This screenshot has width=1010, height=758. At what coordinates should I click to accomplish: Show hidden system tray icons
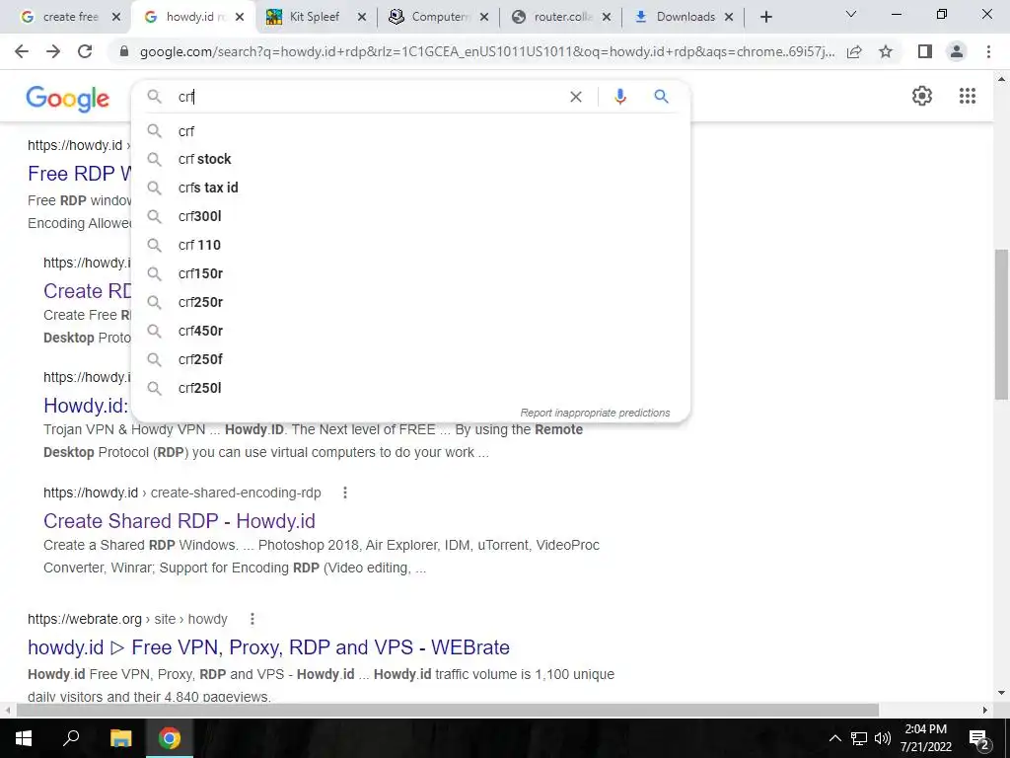[x=834, y=738]
